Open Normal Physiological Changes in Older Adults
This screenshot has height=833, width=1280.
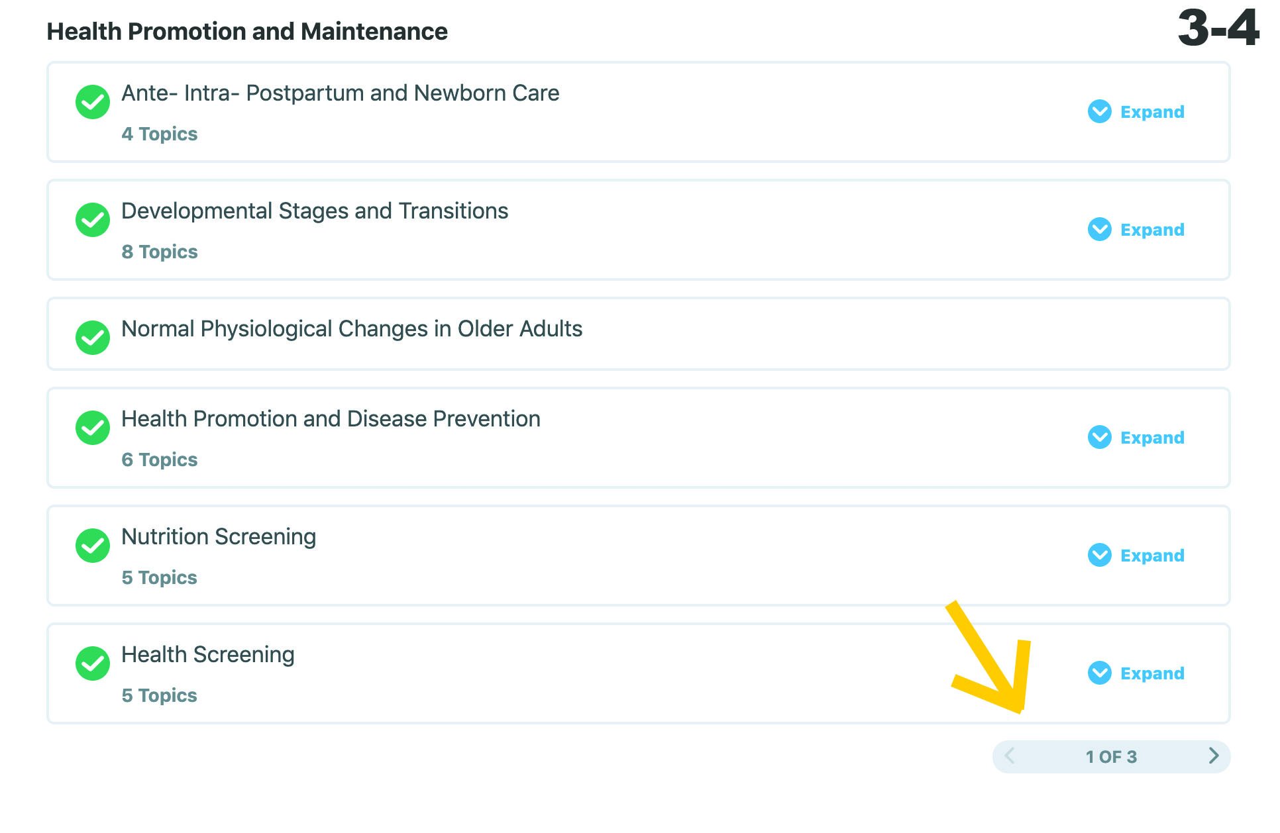(352, 328)
